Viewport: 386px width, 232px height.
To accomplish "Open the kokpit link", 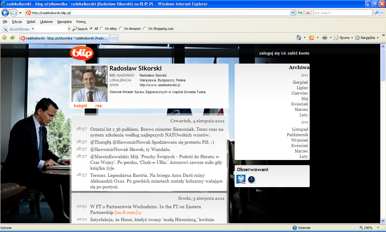I will click(x=80, y=106).
